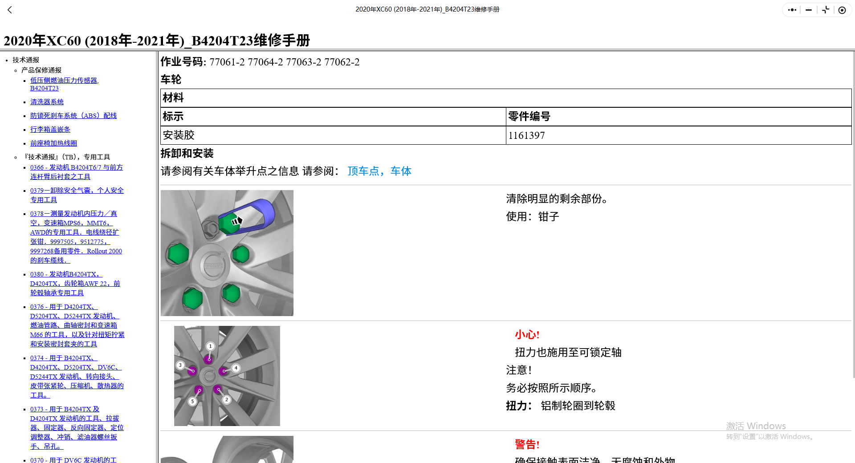Screen dimensions: 855x463
Task: Click part number 1161397 cell
Action: [679, 135]
